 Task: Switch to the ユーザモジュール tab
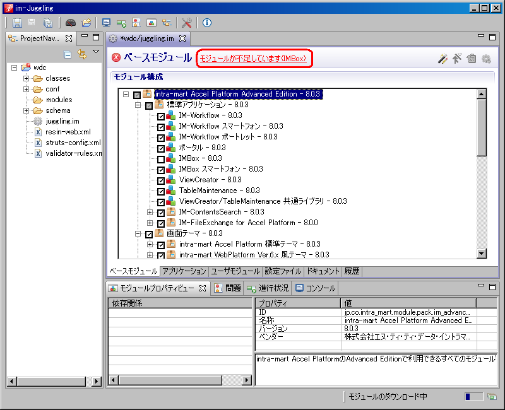[x=235, y=271]
